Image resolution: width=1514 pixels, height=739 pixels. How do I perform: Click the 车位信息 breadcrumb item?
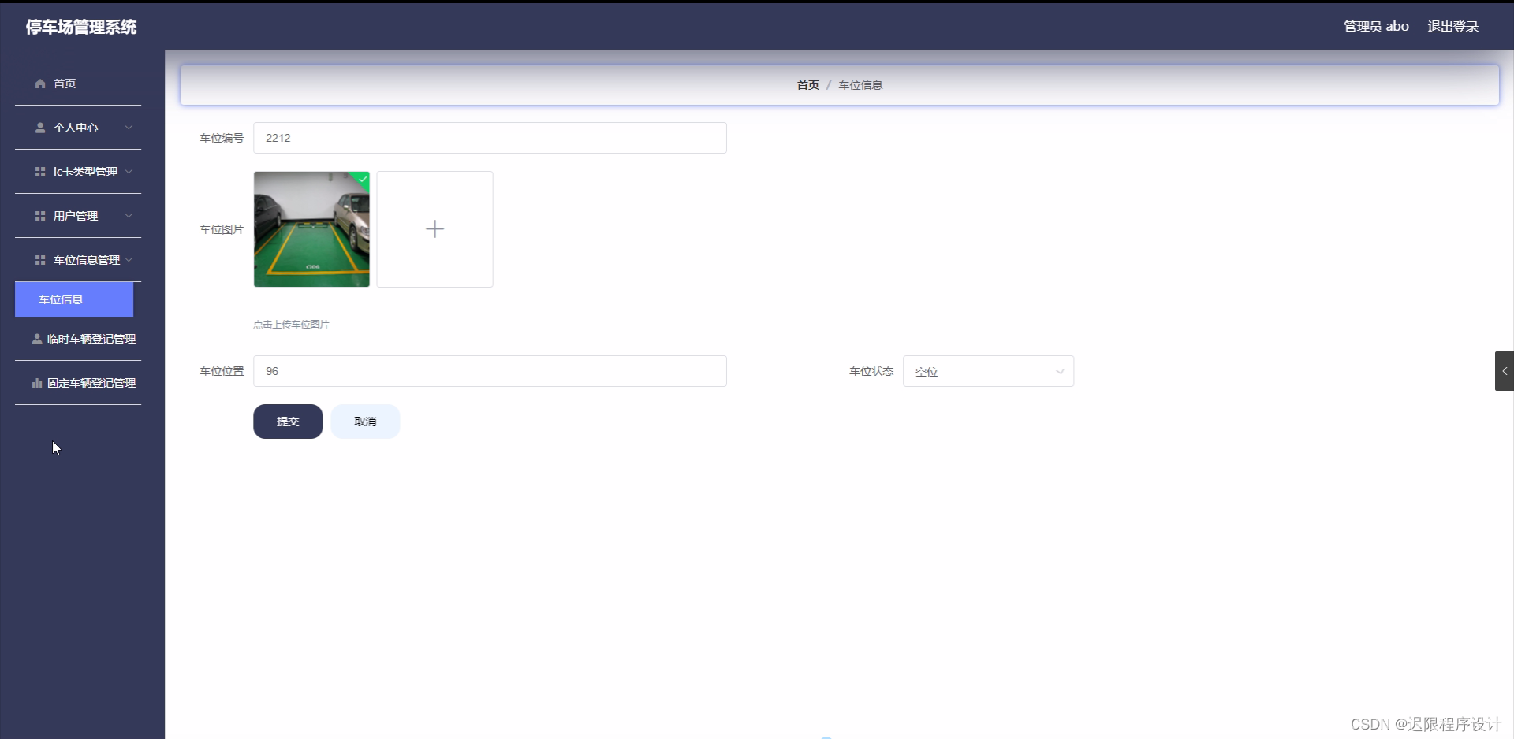(x=860, y=85)
